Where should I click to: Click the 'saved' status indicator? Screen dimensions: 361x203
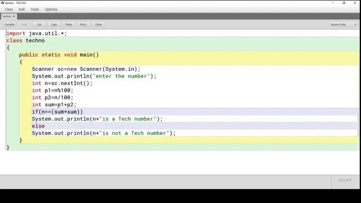point(345,180)
